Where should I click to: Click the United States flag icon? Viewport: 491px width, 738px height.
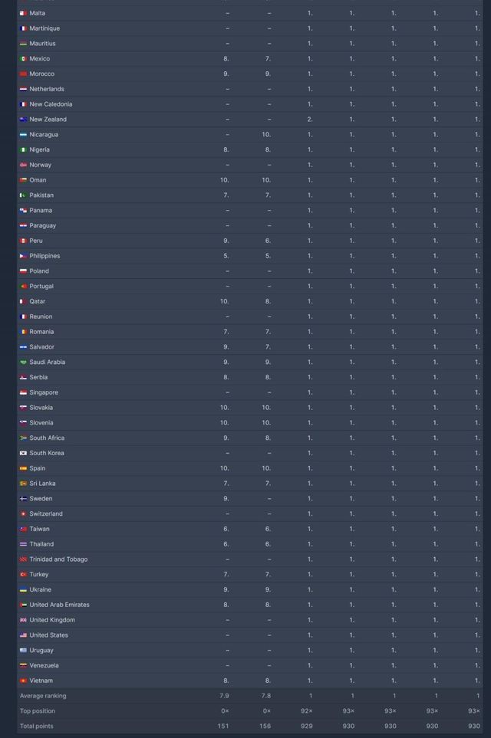[x=23, y=635]
